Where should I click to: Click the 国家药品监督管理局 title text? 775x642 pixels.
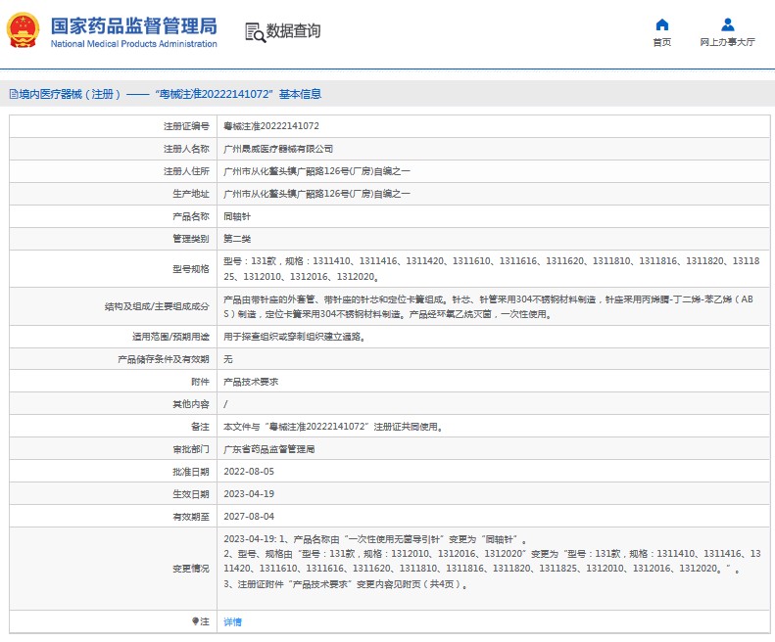coord(133,25)
